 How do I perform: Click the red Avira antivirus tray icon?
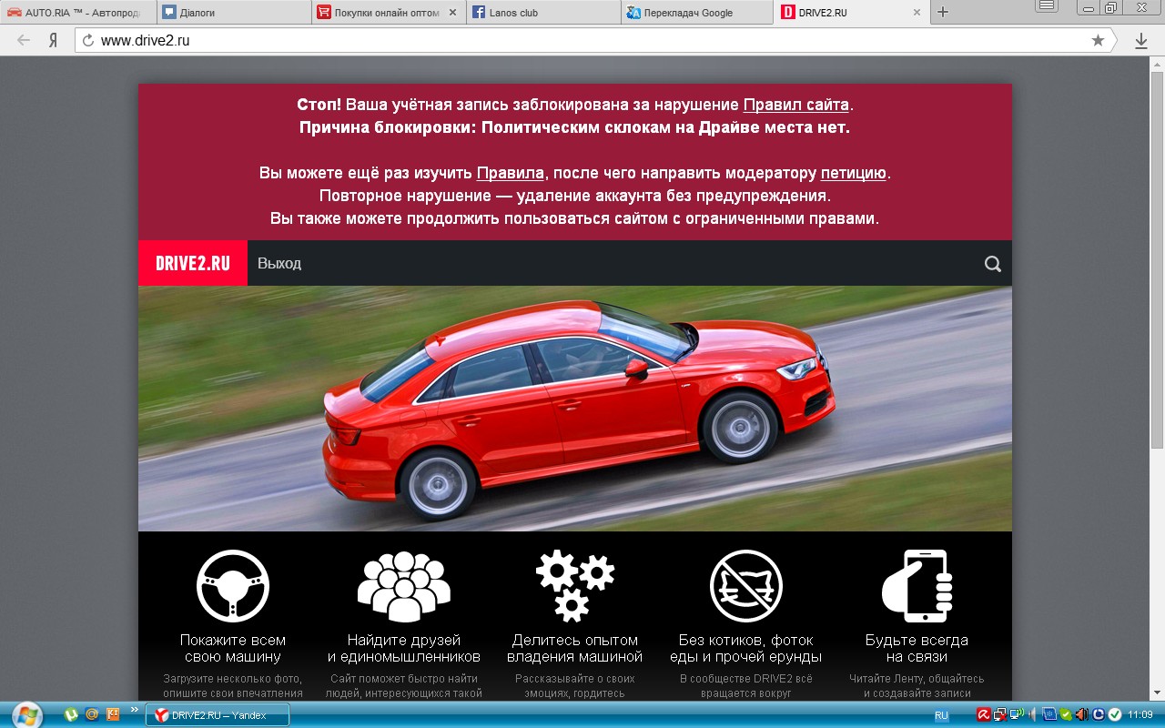coord(984,715)
